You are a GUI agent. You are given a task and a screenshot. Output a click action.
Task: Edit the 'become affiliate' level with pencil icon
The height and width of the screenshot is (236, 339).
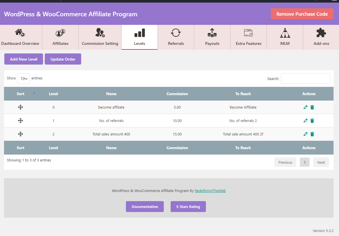(305, 107)
